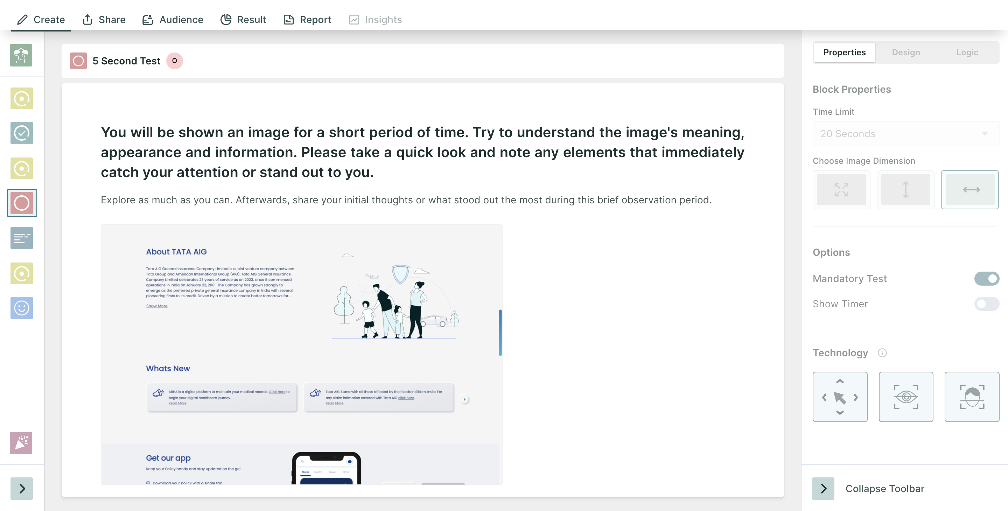
Task: Select the second yellow target block below the checkmark
Action: pos(21,169)
